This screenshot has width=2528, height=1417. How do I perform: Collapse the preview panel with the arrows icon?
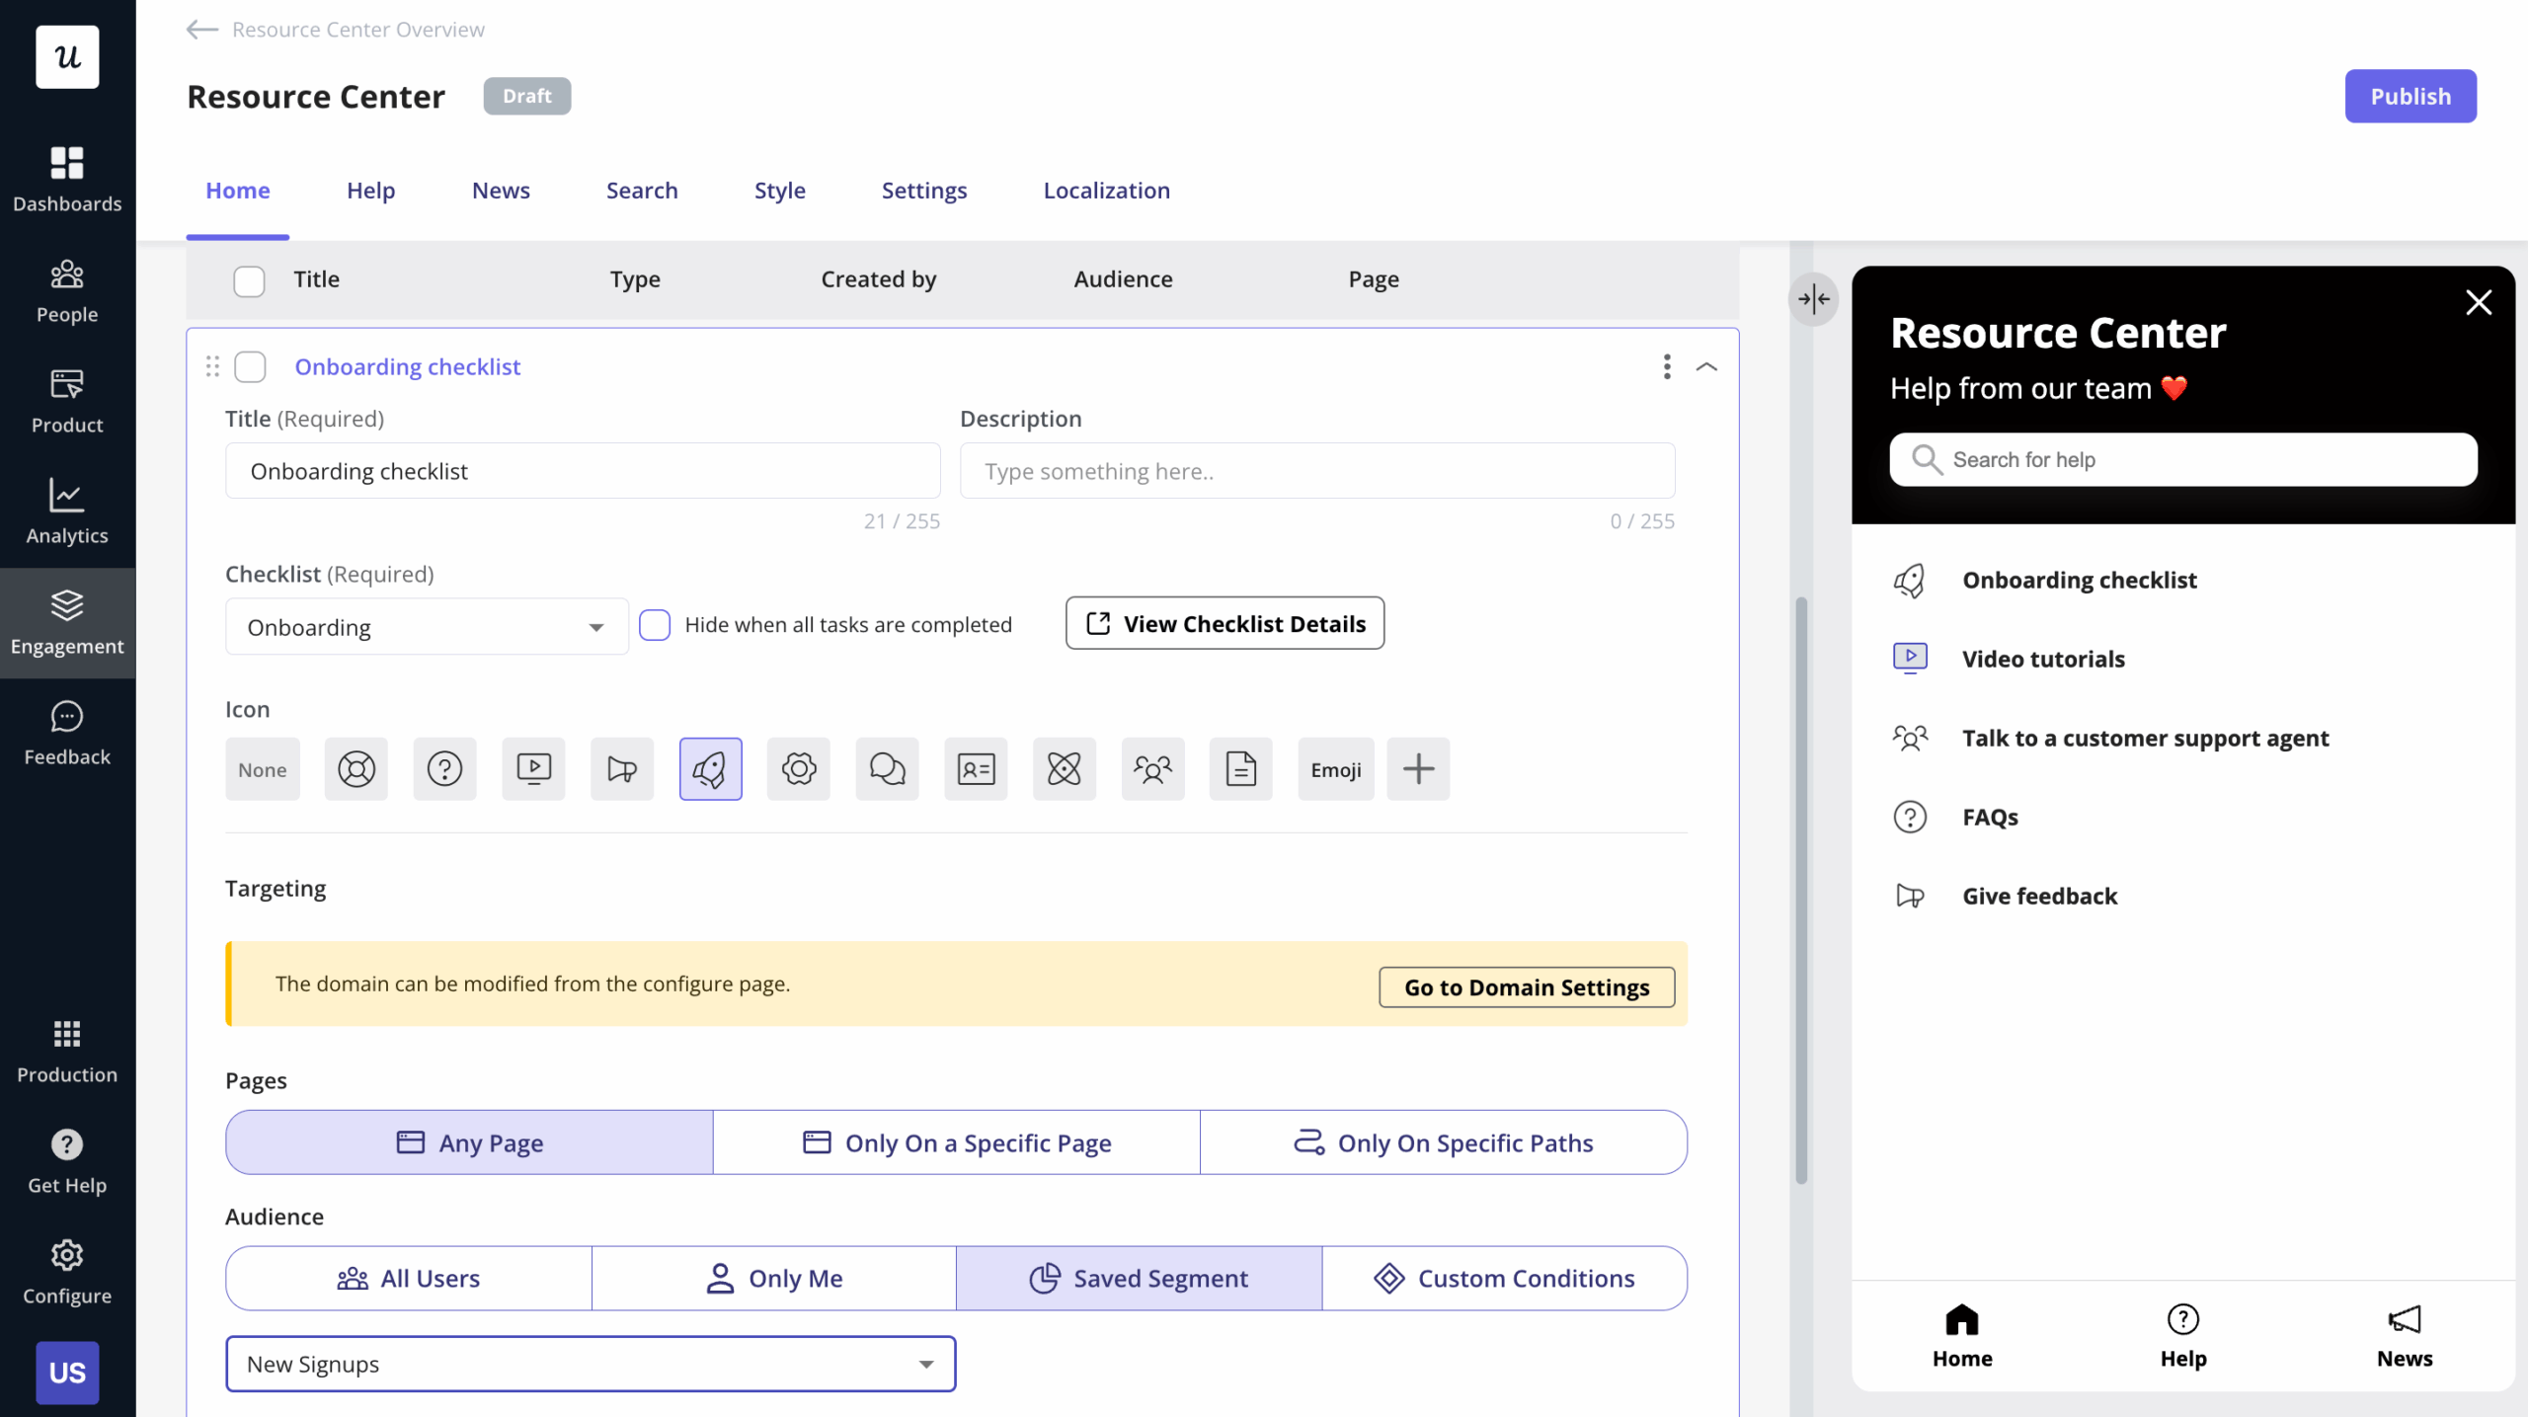[1813, 298]
